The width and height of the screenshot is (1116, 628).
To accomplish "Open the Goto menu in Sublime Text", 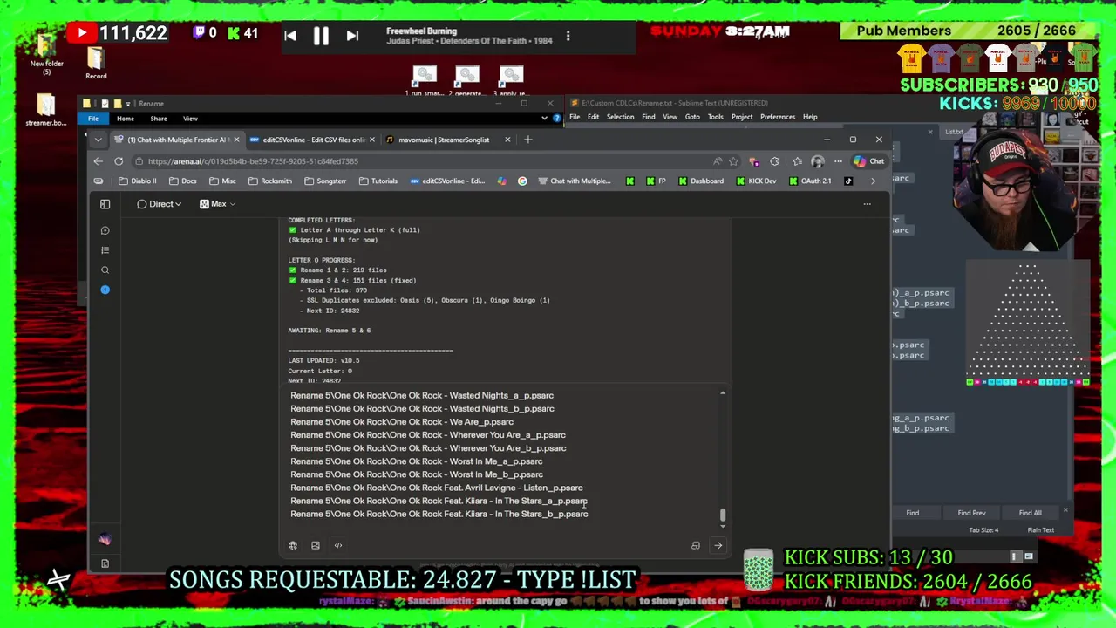I will [x=692, y=117].
